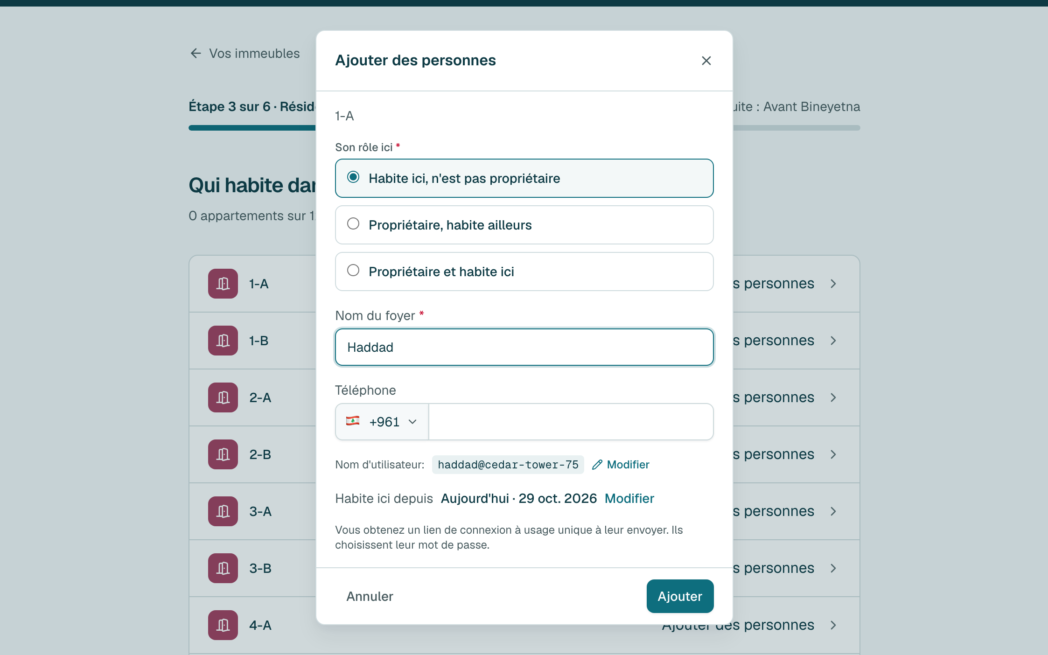Click the back arrow to Vos immeubles
Viewport: 1048px width, 655px height.
[196, 53]
